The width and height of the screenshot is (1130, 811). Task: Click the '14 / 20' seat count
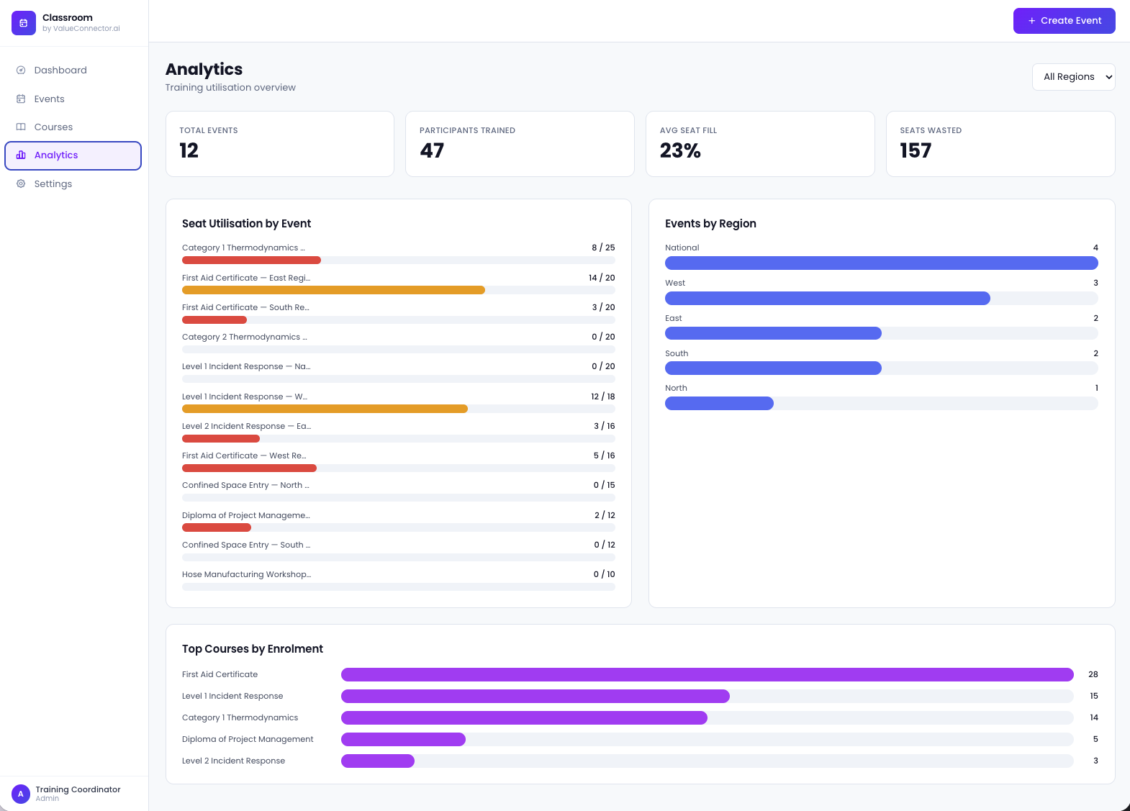[602, 278]
